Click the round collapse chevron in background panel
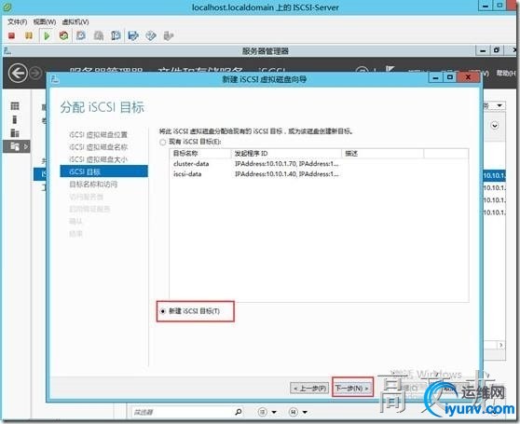Screen dimensions: 520x424 coord(495,125)
